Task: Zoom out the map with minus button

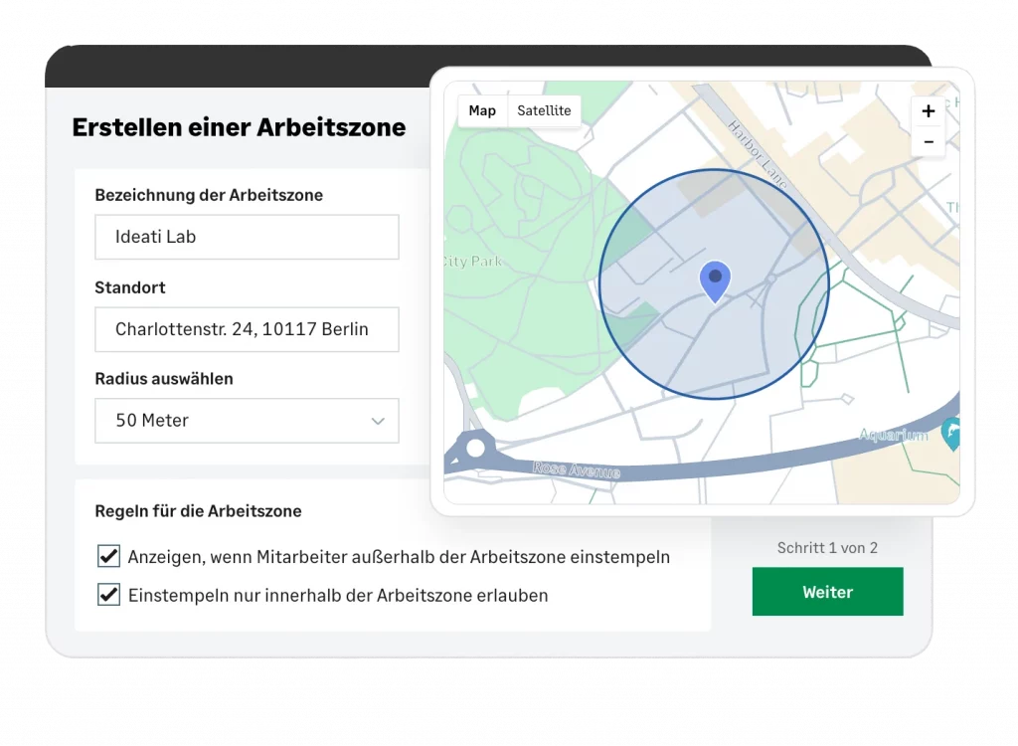Action: tap(928, 141)
